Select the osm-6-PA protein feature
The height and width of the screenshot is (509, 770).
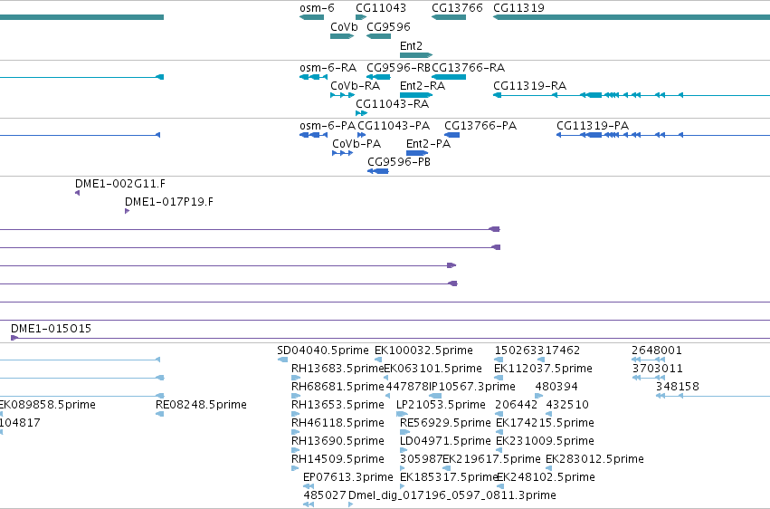pyautogui.click(x=313, y=135)
